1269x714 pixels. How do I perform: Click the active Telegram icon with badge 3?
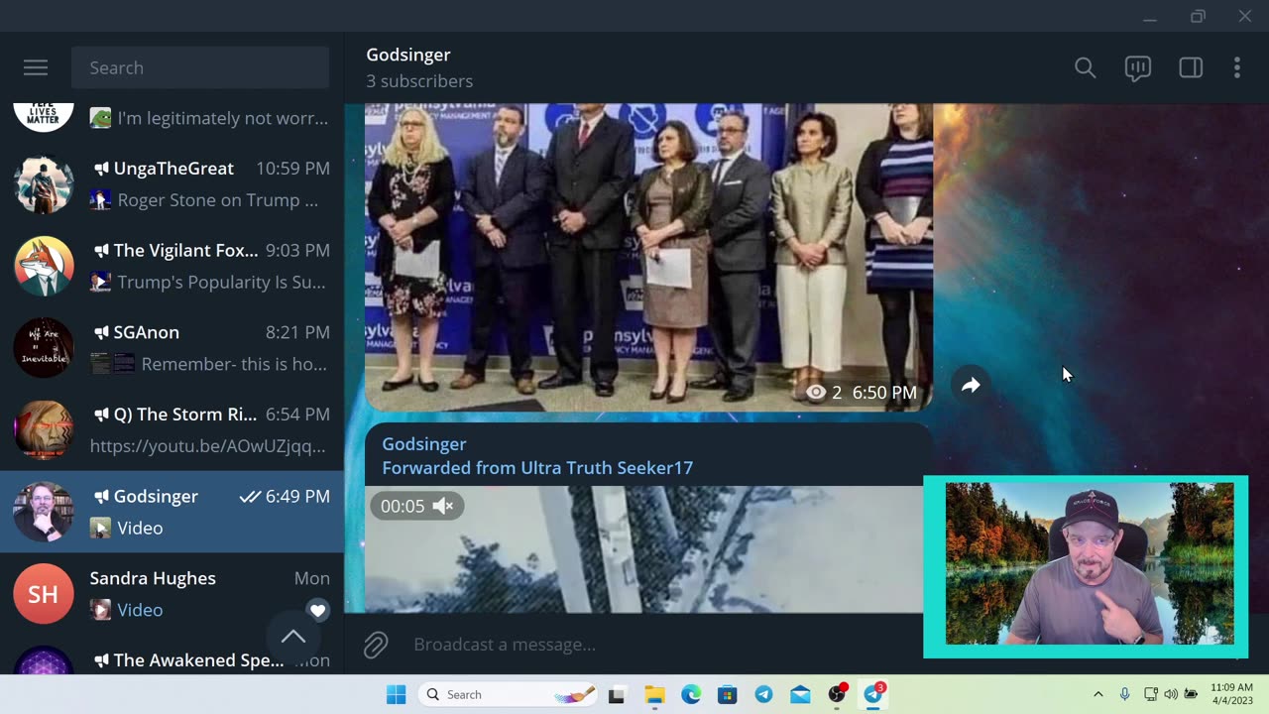tap(873, 694)
